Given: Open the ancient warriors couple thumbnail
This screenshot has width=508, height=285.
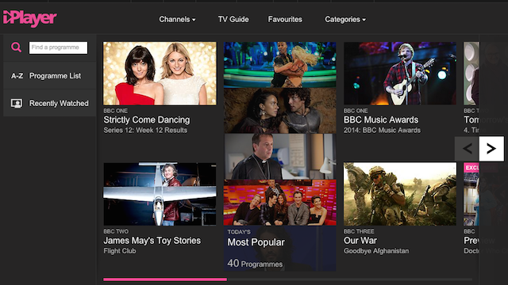Looking at the screenshot, I should [x=280, y=111].
